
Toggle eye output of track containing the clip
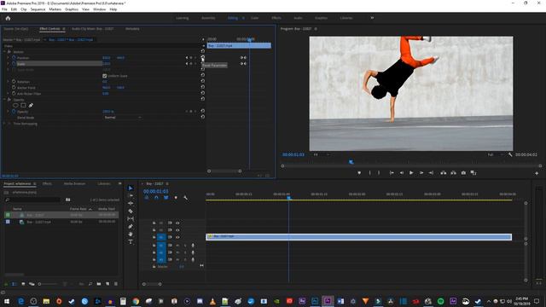(x=177, y=237)
